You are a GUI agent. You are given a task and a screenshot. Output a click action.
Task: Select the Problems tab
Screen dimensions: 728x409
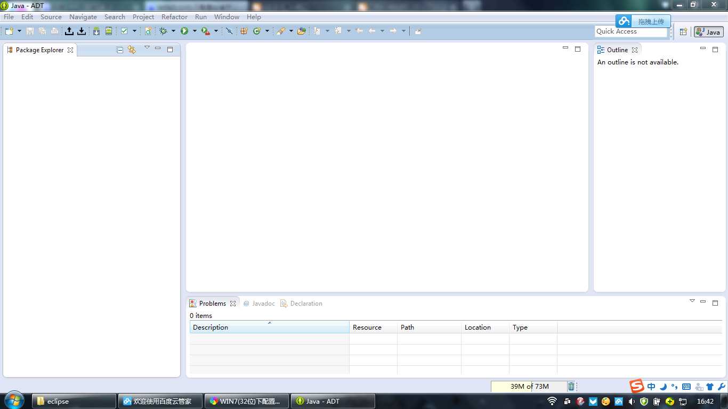tap(213, 304)
